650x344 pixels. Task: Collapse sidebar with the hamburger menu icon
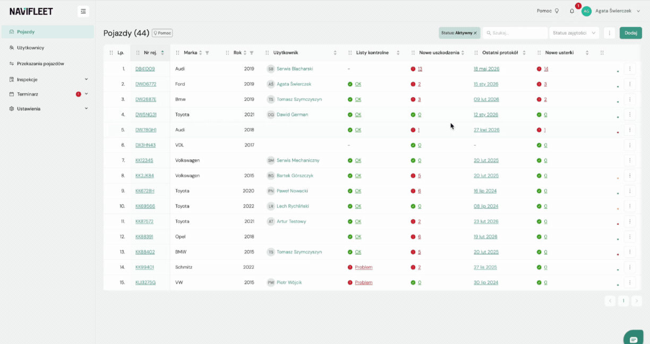83,11
